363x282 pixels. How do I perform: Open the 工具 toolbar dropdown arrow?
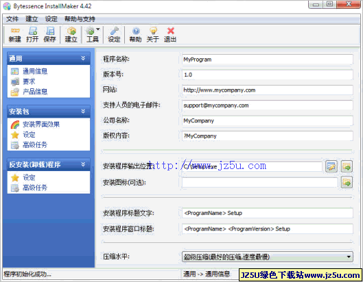click(x=98, y=29)
